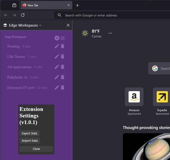Add a new workspace with plus icon
Screen dimensions: 170x160
[57, 38]
